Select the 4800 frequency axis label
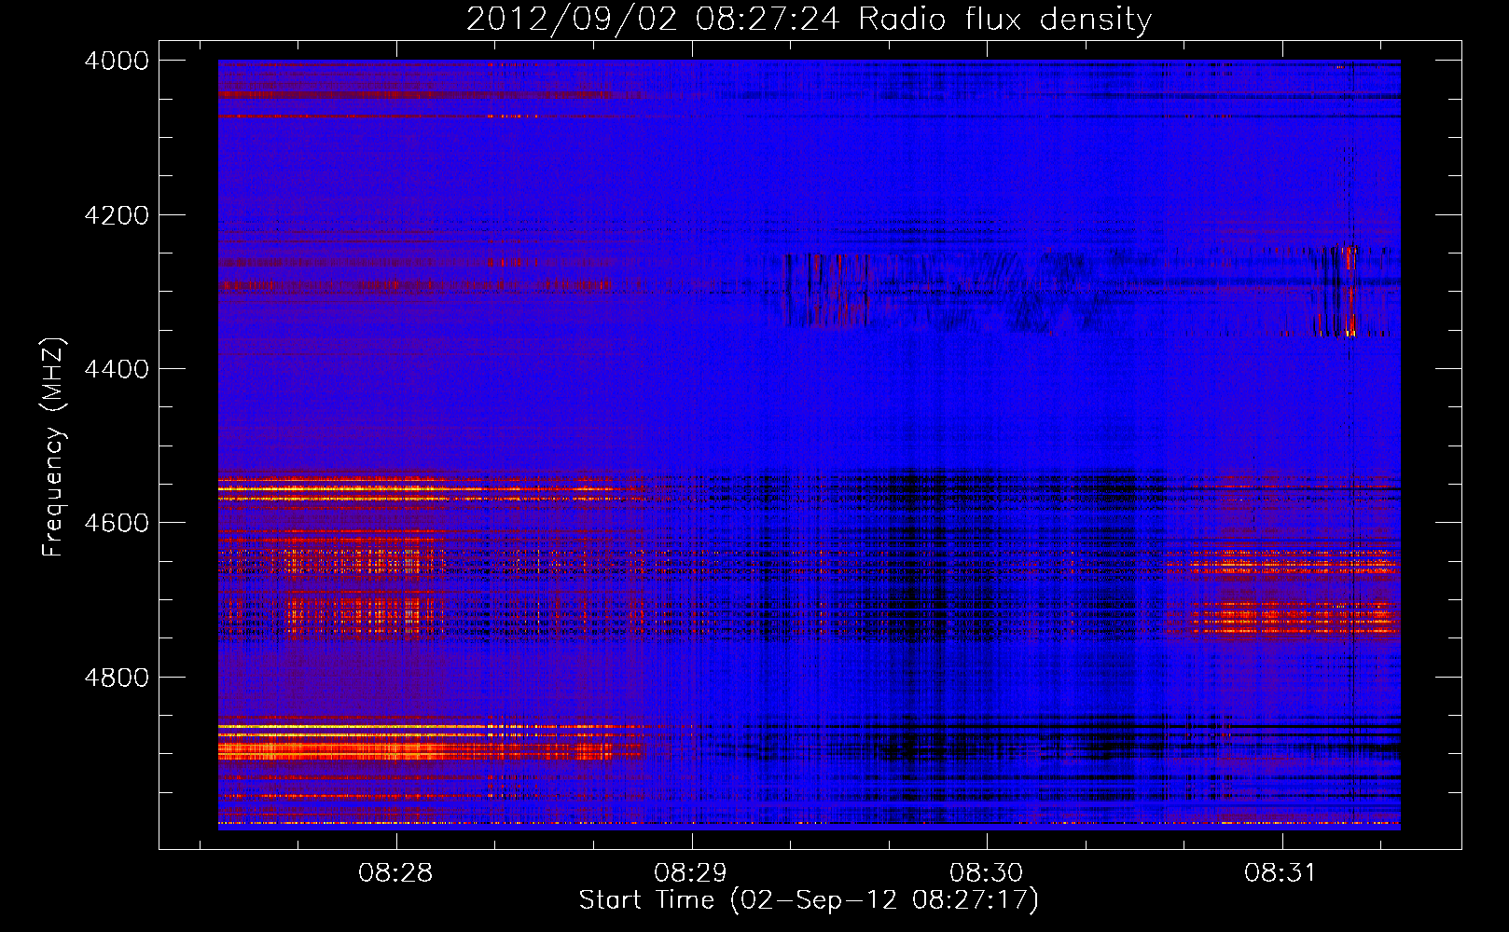The height and width of the screenshot is (932, 1509). tap(117, 678)
